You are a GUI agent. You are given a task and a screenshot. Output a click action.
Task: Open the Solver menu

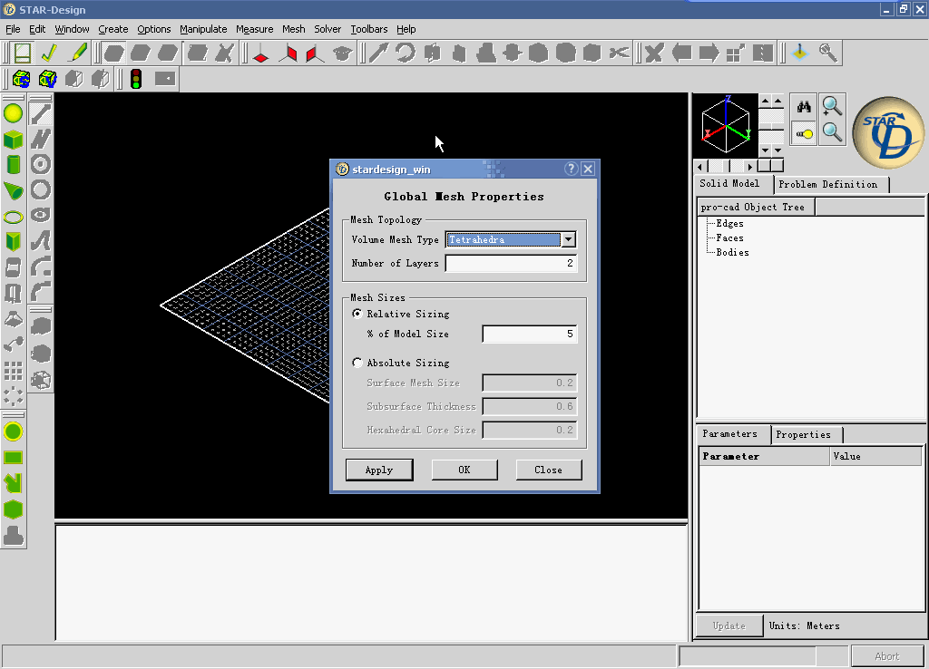328,29
